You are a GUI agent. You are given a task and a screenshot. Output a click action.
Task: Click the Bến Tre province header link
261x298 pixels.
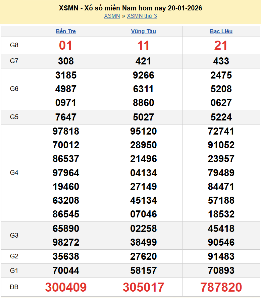coord(66,31)
